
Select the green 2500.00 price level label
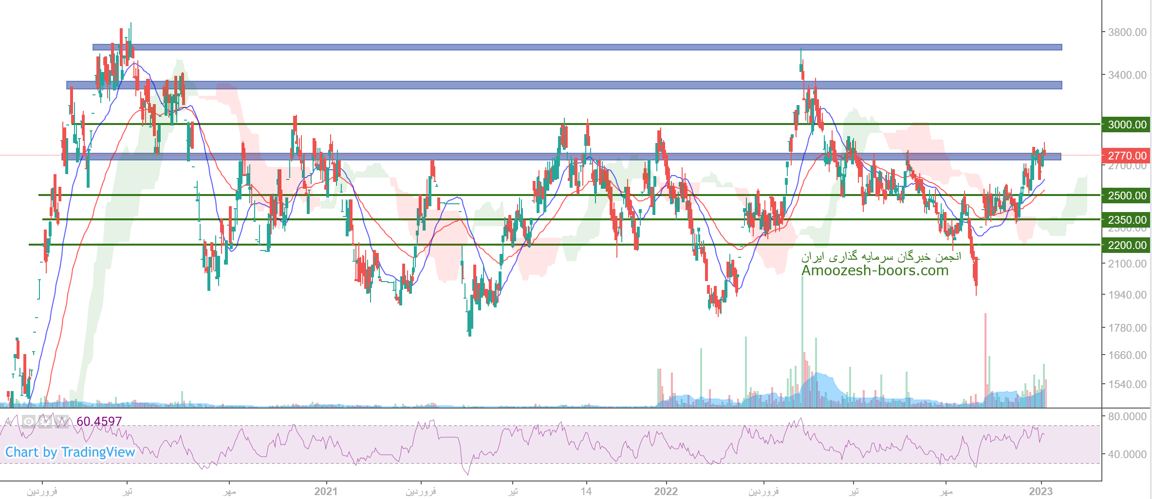tap(1126, 196)
